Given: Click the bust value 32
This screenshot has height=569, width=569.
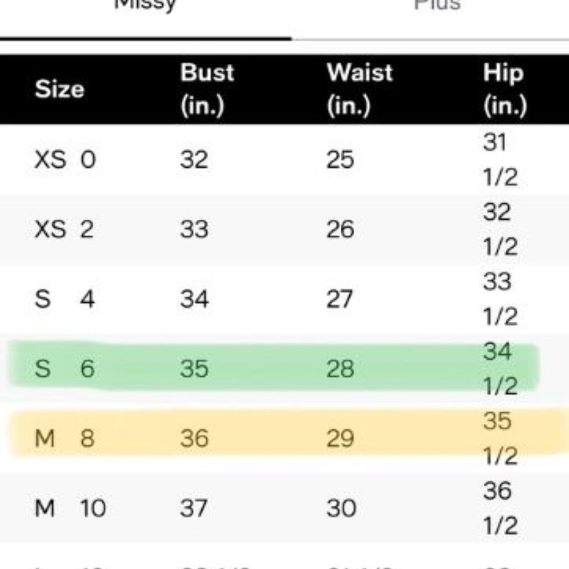Looking at the screenshot, I should pyautogui.click(x=194, y=160).
